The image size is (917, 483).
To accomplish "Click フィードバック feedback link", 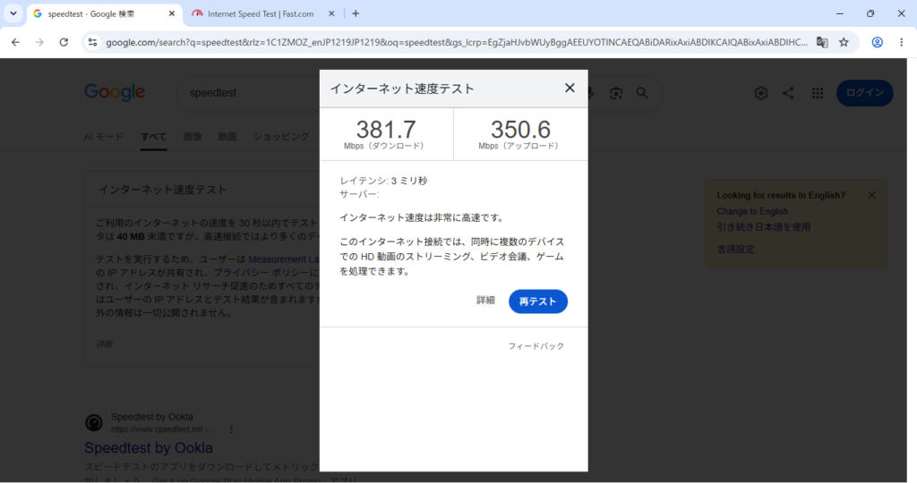I will click(536, 346).
